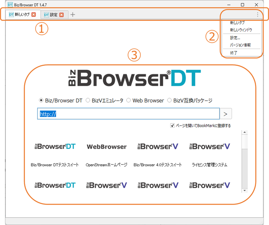Close the 新しいタブ tab with its red X

(34, 15)
